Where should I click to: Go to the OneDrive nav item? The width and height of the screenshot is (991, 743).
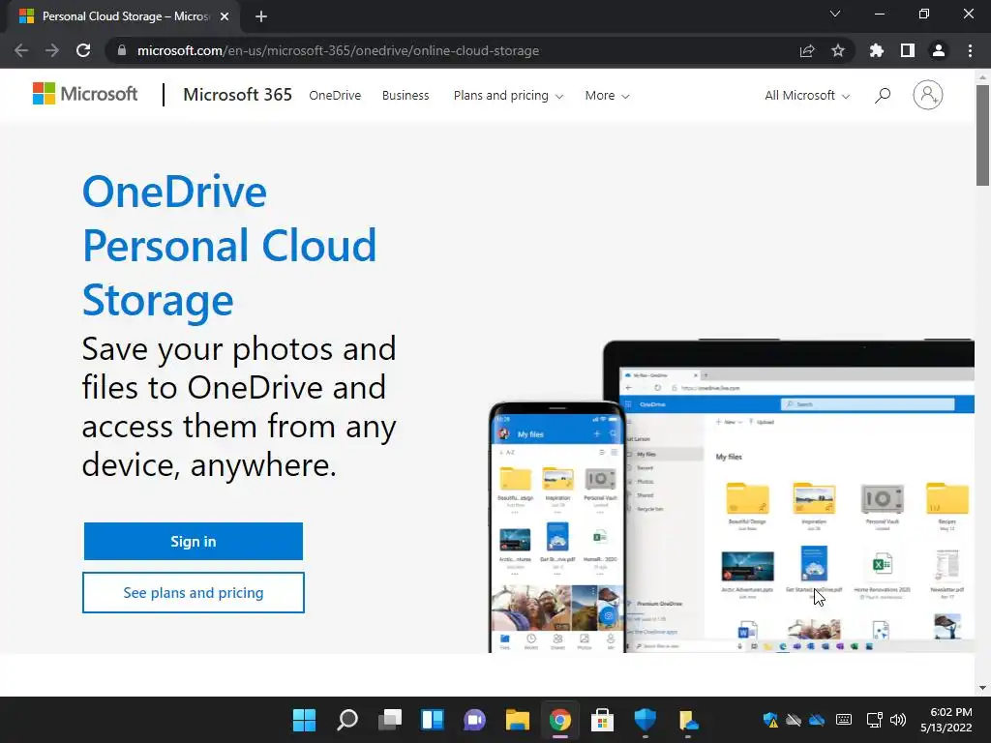click(335, 96)
